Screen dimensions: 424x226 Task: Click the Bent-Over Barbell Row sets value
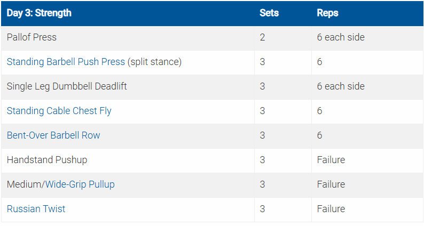(x=262, y=135)
